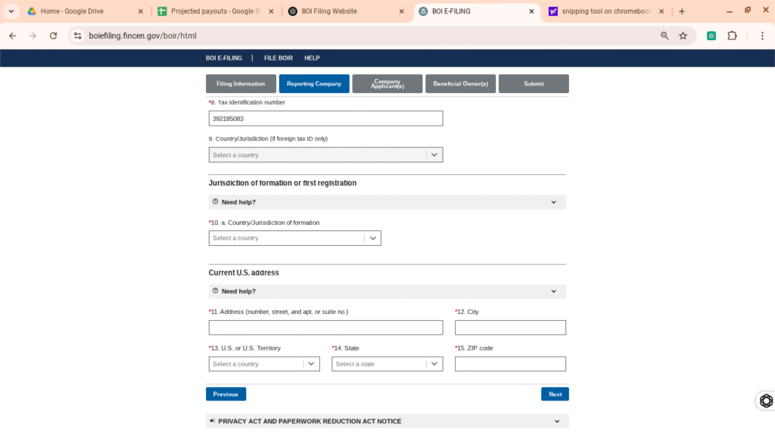Image resolution: width=775 pixels, height=436 pixels.
Task: Switch to Beneficial Owner(s) tab
Action: 460,84
